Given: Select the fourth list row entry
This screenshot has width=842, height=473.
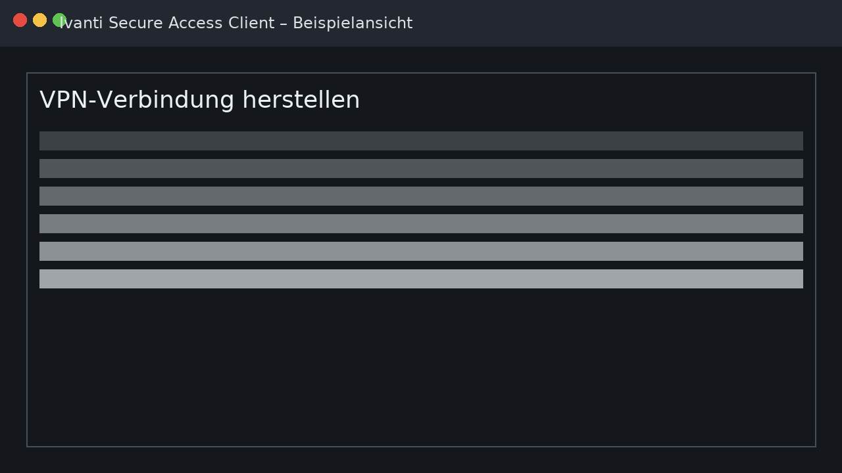Looking at the screenshot, I should (421, 223).
